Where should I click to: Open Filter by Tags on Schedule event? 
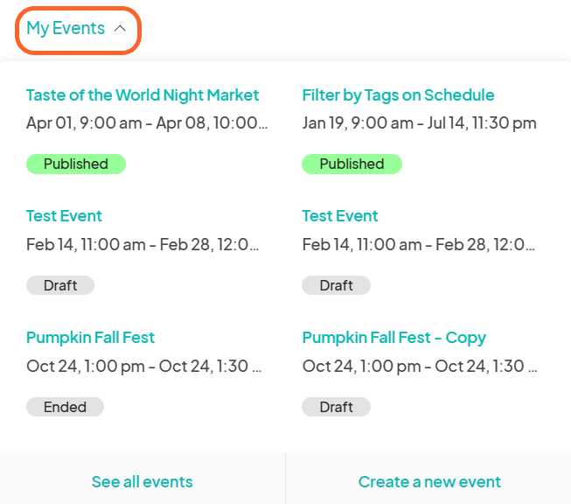coord(398,95)
